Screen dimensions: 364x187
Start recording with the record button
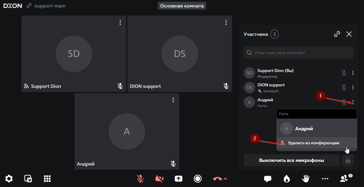pyautogui.click(x=198, y=179)
